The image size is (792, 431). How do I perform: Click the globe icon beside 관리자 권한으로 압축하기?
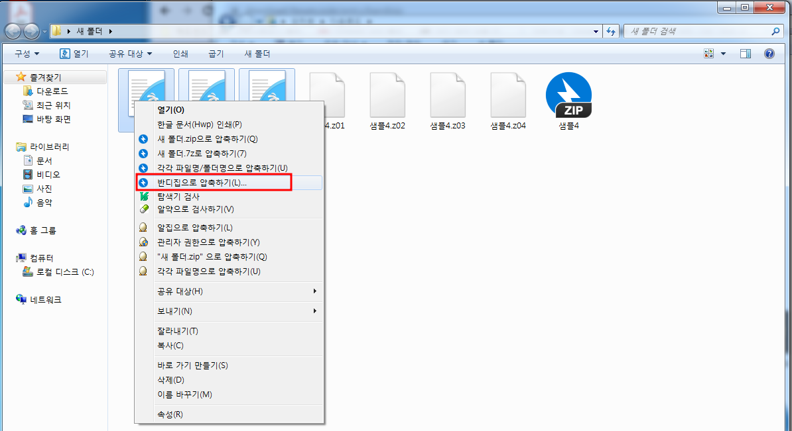tap(144, 242)
